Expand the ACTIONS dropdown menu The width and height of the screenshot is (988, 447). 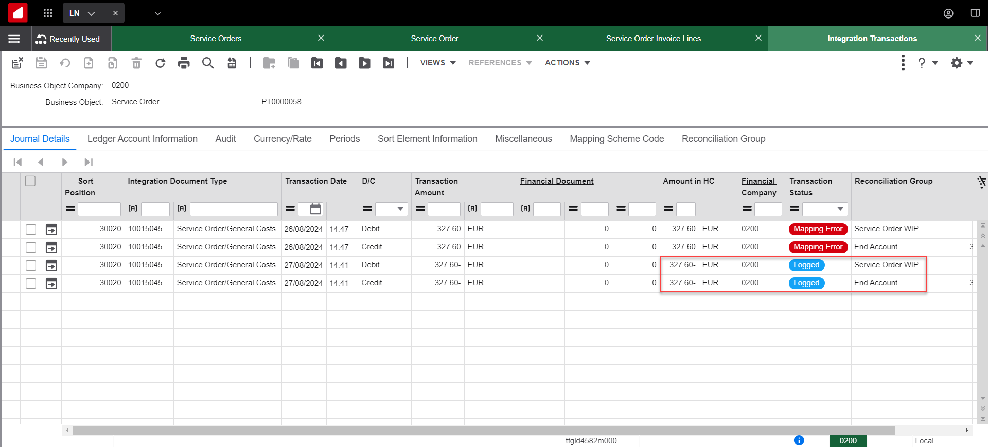click(567, 63)
